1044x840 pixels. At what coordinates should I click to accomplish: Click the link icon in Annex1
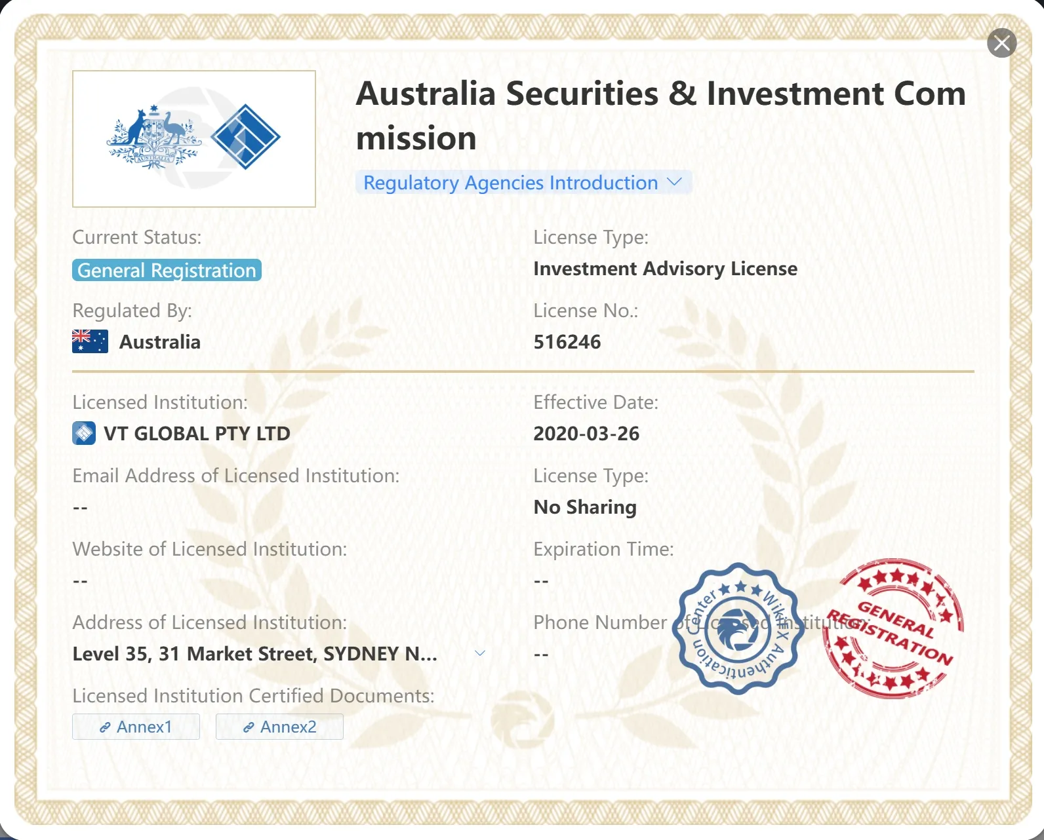point(105,727)
